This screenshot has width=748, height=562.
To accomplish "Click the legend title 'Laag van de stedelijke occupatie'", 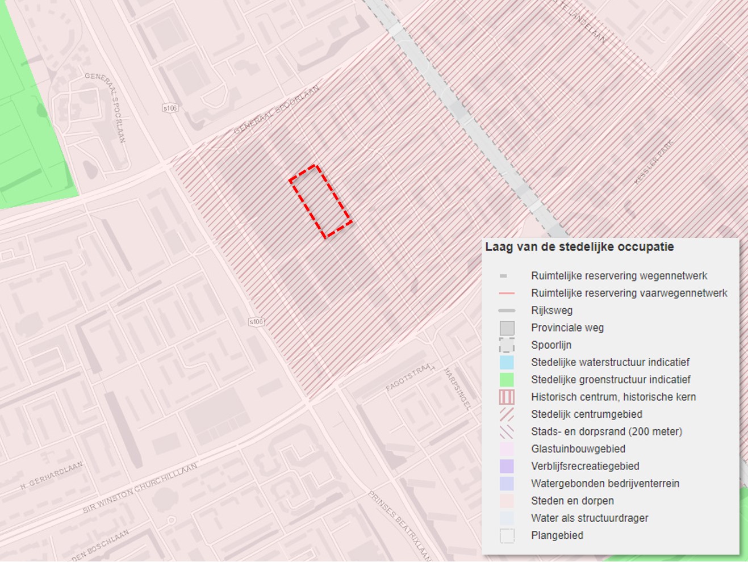I will pos(579,247).
